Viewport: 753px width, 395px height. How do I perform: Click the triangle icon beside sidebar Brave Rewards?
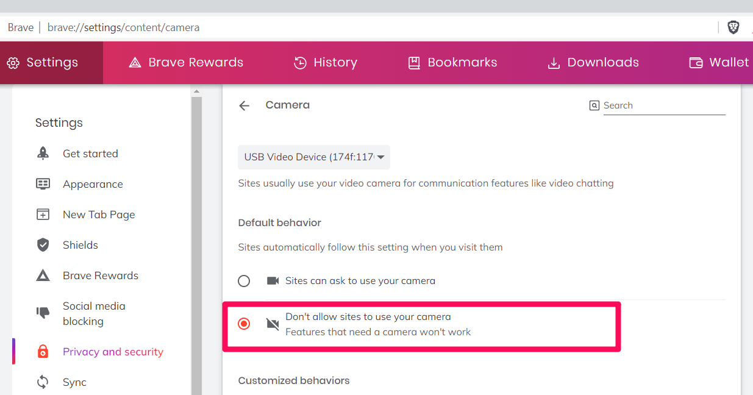pyautogui.click(x=43, y=276)
